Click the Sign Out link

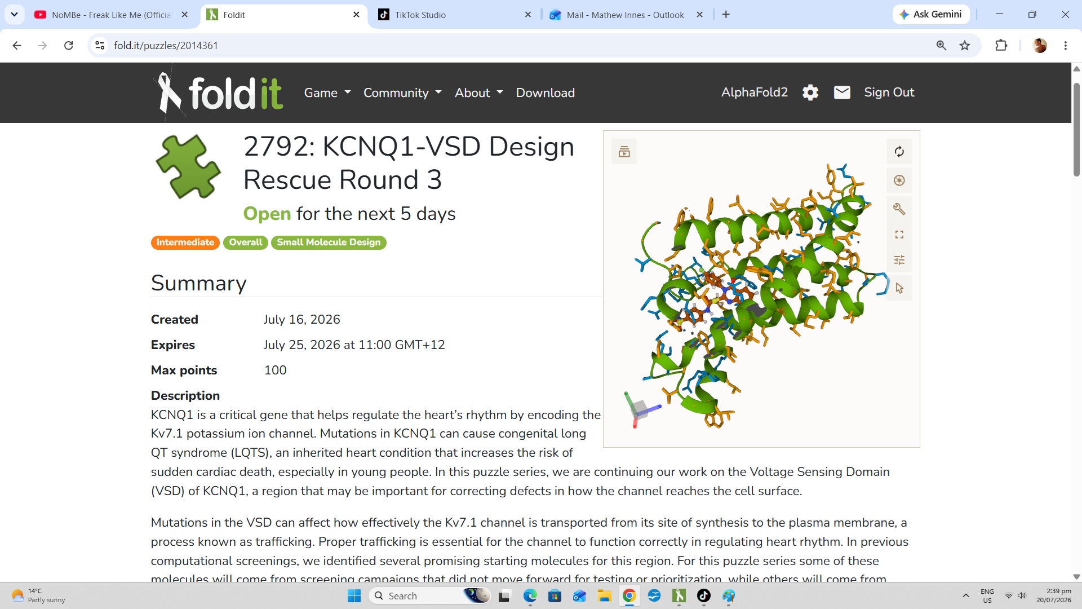pyautogui.click(x=889, y=92)
